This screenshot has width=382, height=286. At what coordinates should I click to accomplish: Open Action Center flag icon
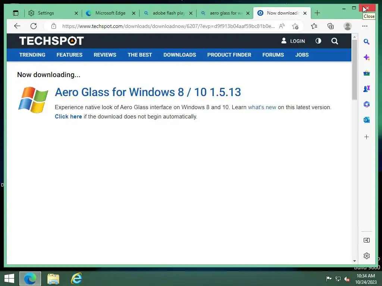coord(329,279)
